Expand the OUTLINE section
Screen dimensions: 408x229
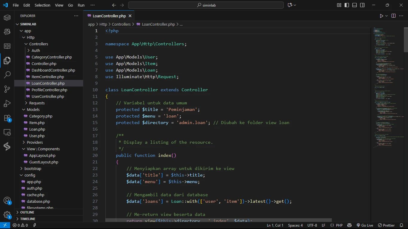(27, 212)
